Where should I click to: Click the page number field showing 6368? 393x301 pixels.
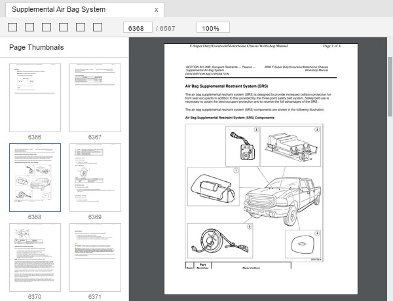point(138,27)
